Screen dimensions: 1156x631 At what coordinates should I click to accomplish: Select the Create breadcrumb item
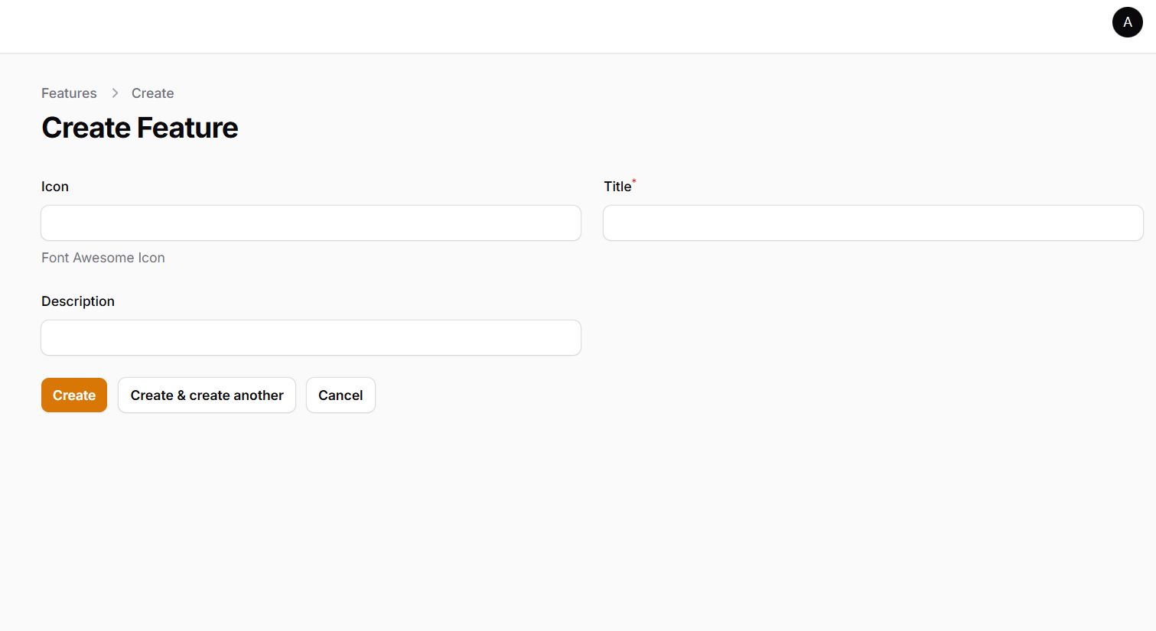click(x=152, y=93)
